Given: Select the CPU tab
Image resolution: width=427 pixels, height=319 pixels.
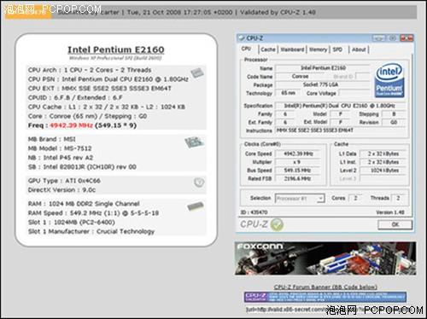Looking at the screenshot, I should point(247,49).
